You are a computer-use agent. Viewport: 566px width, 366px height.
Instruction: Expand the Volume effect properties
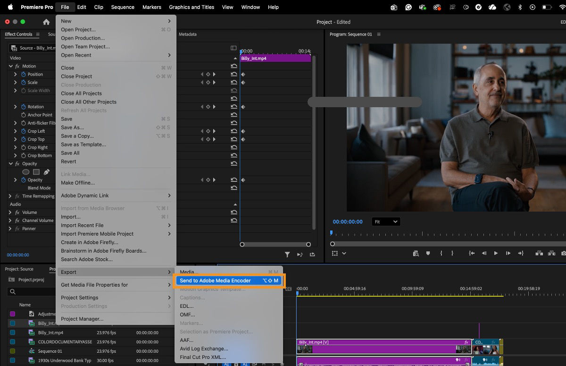tap(9, 212)
